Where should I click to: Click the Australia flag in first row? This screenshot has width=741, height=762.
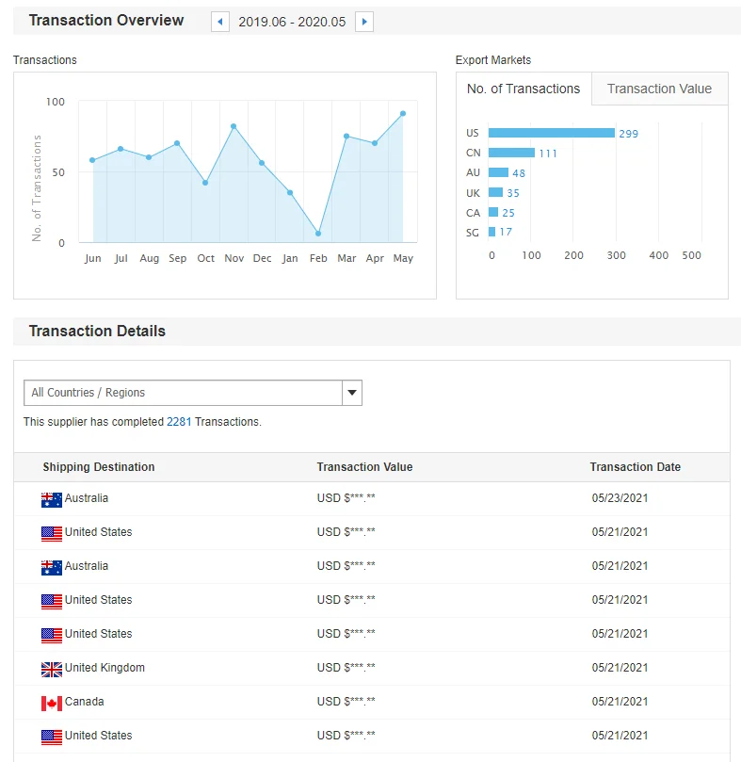pos(52,499)
